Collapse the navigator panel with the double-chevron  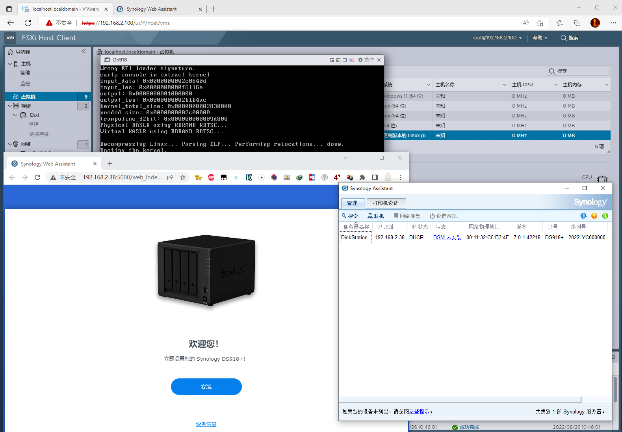[x=84, y=51]
